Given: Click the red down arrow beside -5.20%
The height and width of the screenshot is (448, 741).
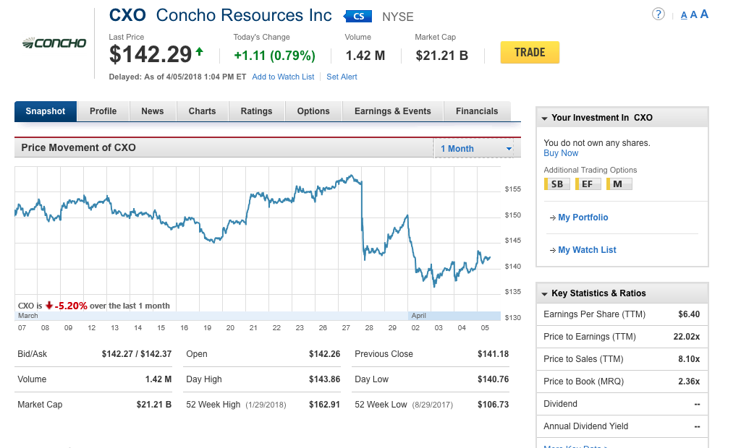Looking at the screenshot, I should click(x=49, y=306).
